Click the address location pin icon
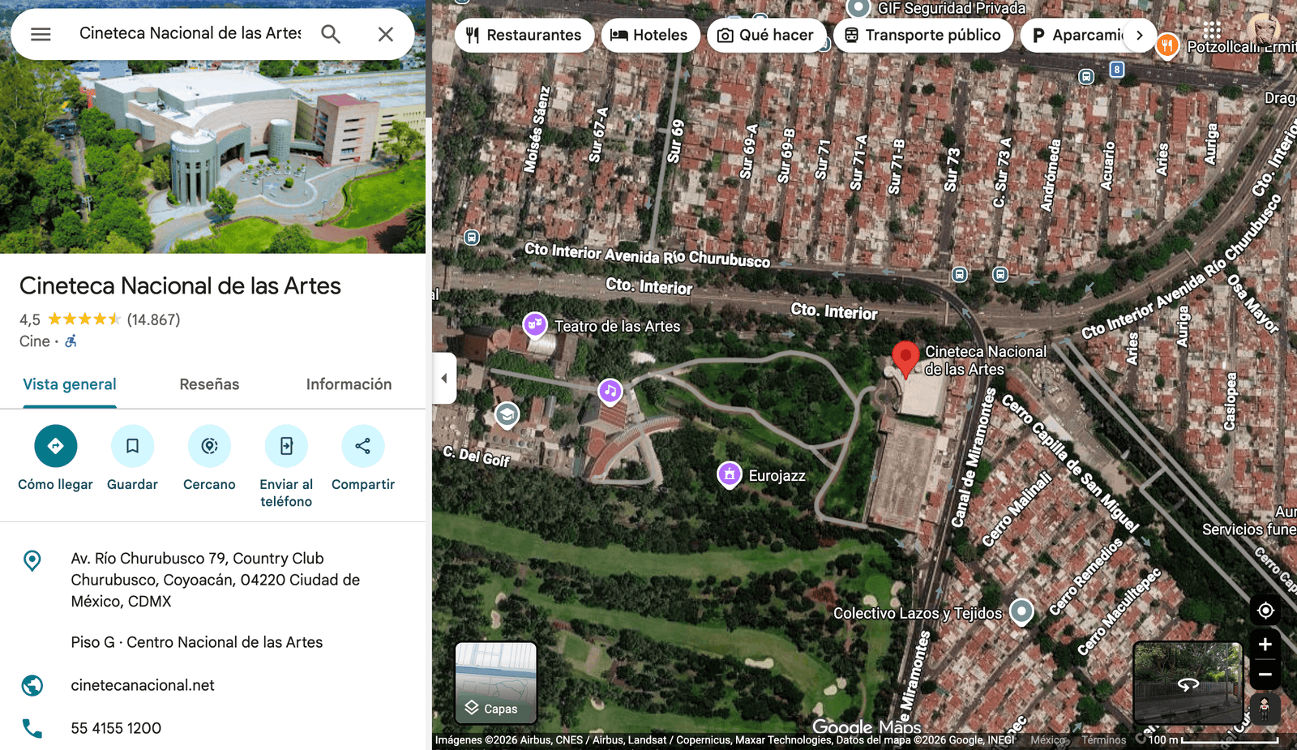Screen dimensions: 1297x750 pos(32,560)
